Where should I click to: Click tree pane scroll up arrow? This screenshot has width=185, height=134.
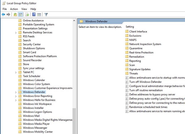74,21
